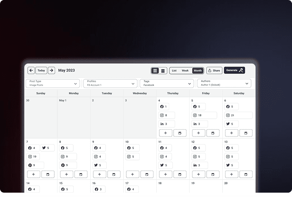Select the List view tab
This screenshot has width=292, height=197.
(x=174, y=70)
